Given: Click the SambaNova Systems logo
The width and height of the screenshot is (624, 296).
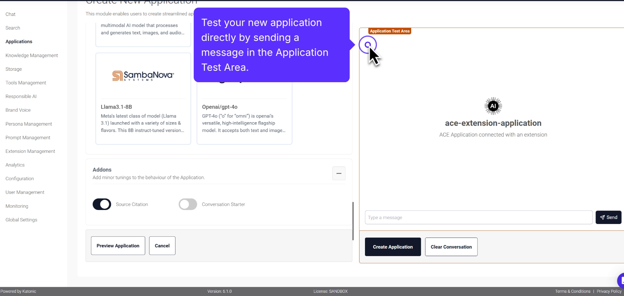Looking at the screenshot, I should [x=143, y=75].
